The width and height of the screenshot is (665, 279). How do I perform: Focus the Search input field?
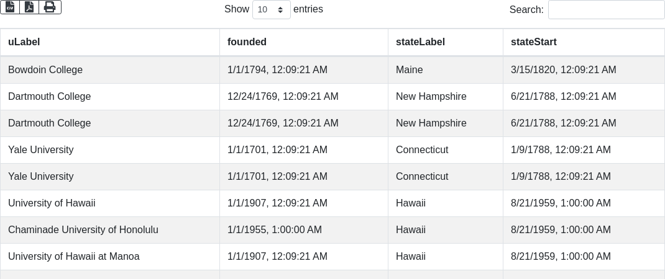[x=606, y=10]
